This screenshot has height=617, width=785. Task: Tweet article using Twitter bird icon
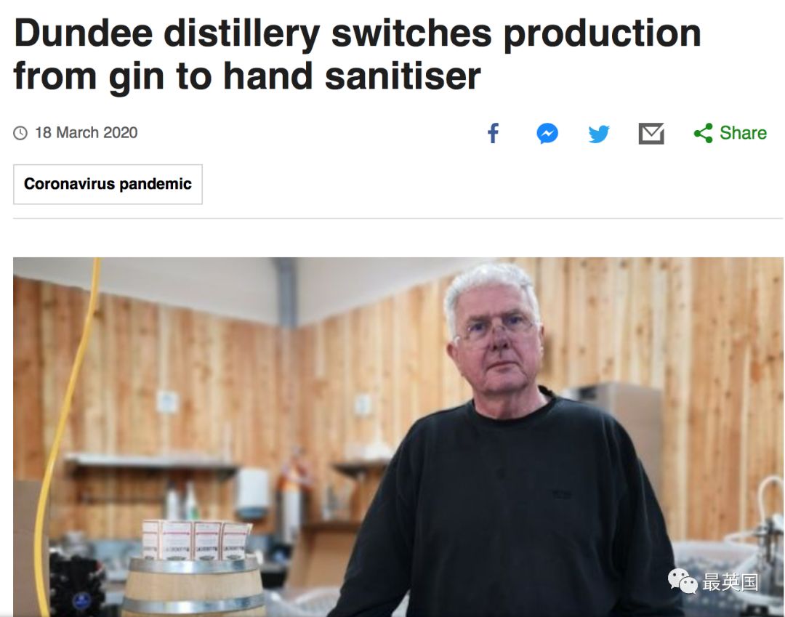pyautogui.click(x=599, y=134)
